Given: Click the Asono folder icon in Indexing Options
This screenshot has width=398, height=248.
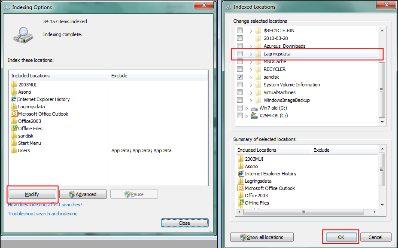Looking at the screenshot, I should coord(14,92).
